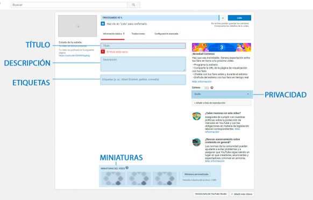The height and width of the screenshot is (200, 313).
Task: Select the first video thumbnail option
Action: click(x=113, y=179)
